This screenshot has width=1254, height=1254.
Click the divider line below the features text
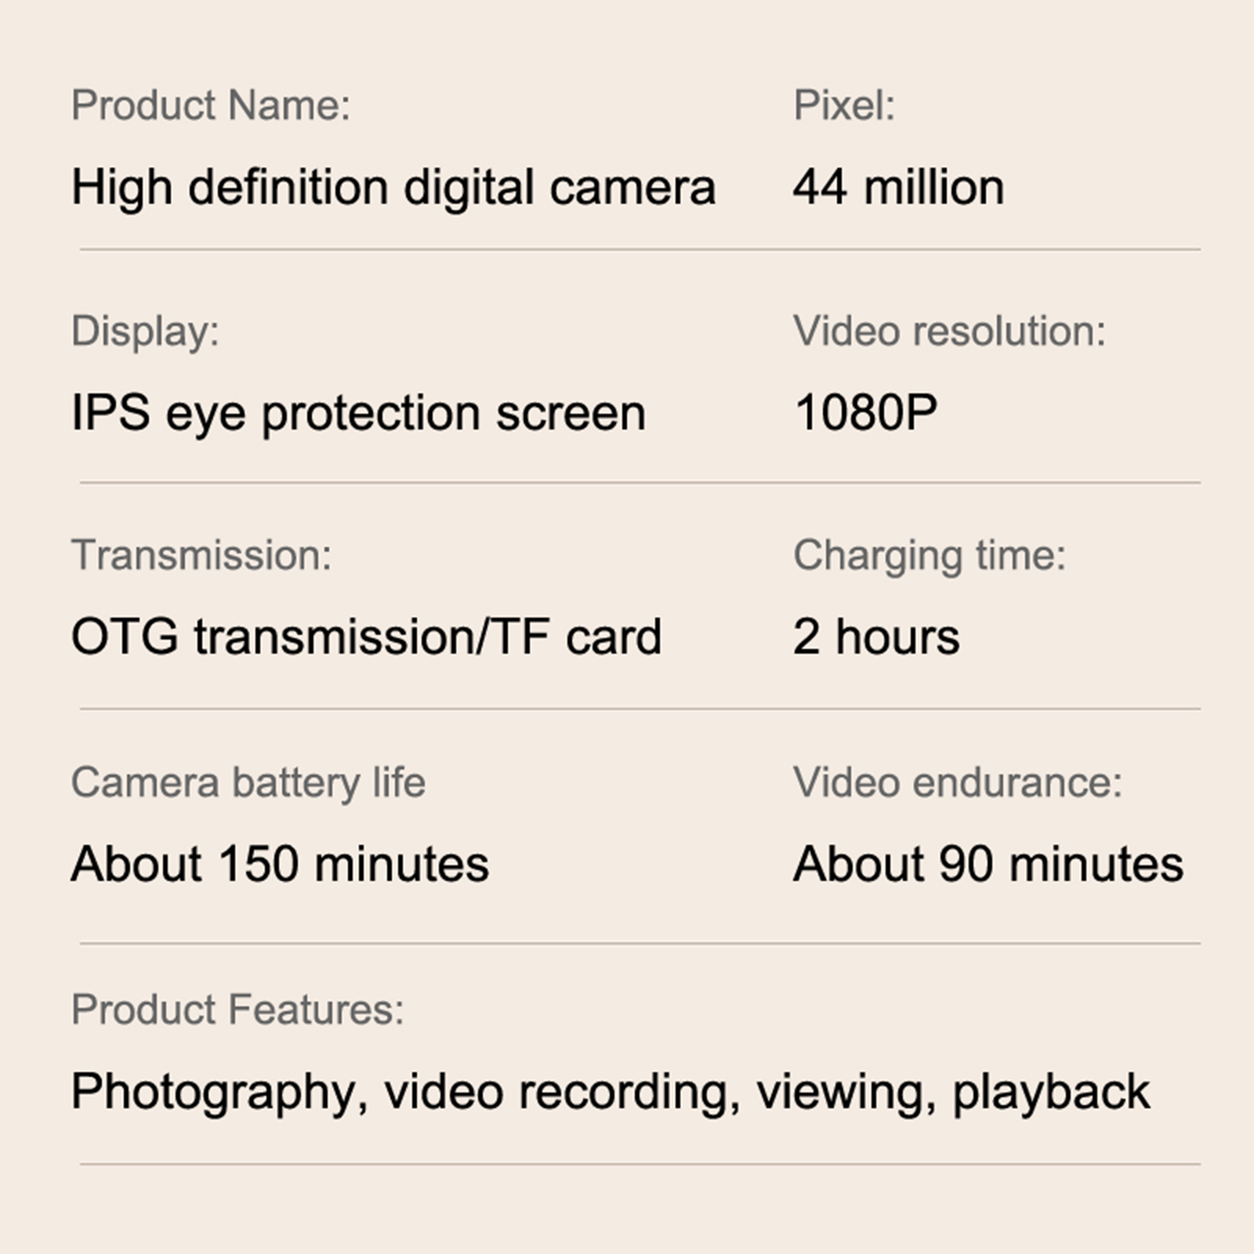point(640,1165)
